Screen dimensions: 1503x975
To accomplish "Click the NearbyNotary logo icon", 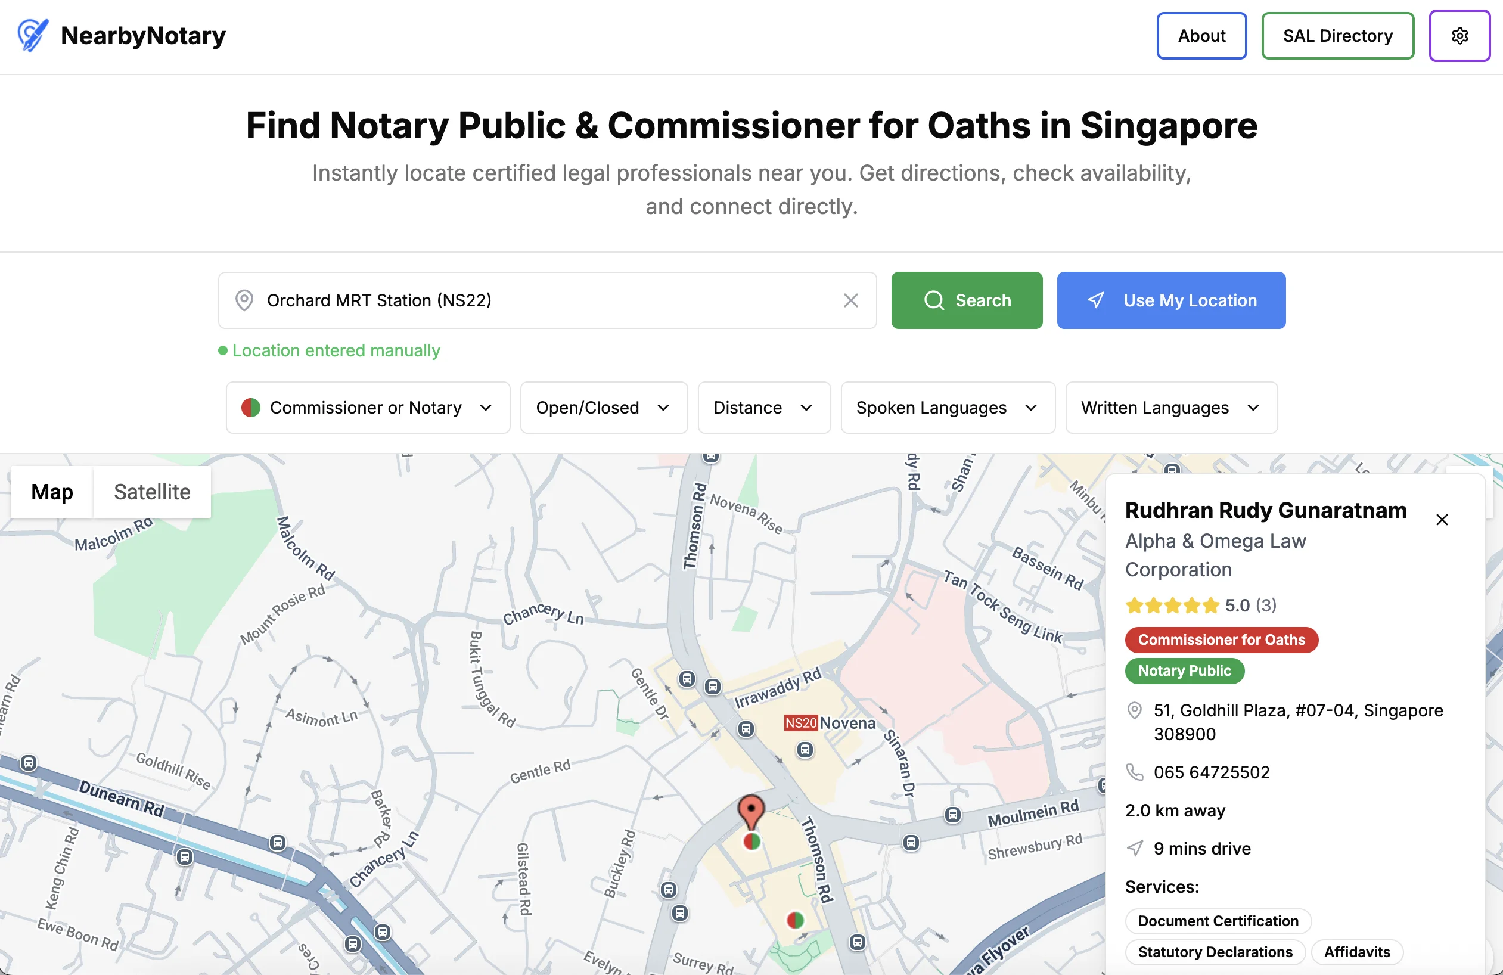I will tap(32, 35).
